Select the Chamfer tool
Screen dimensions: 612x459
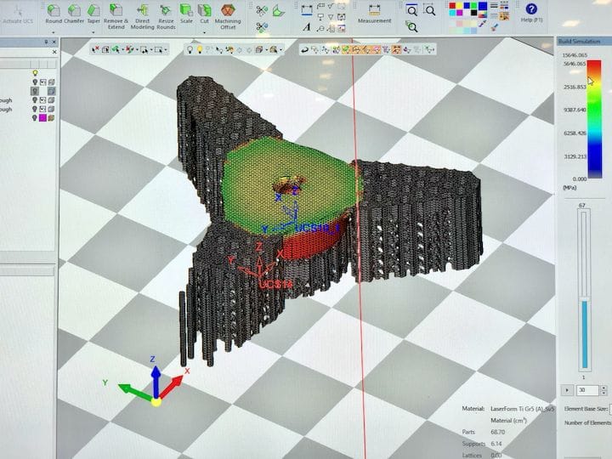point(73,11)
